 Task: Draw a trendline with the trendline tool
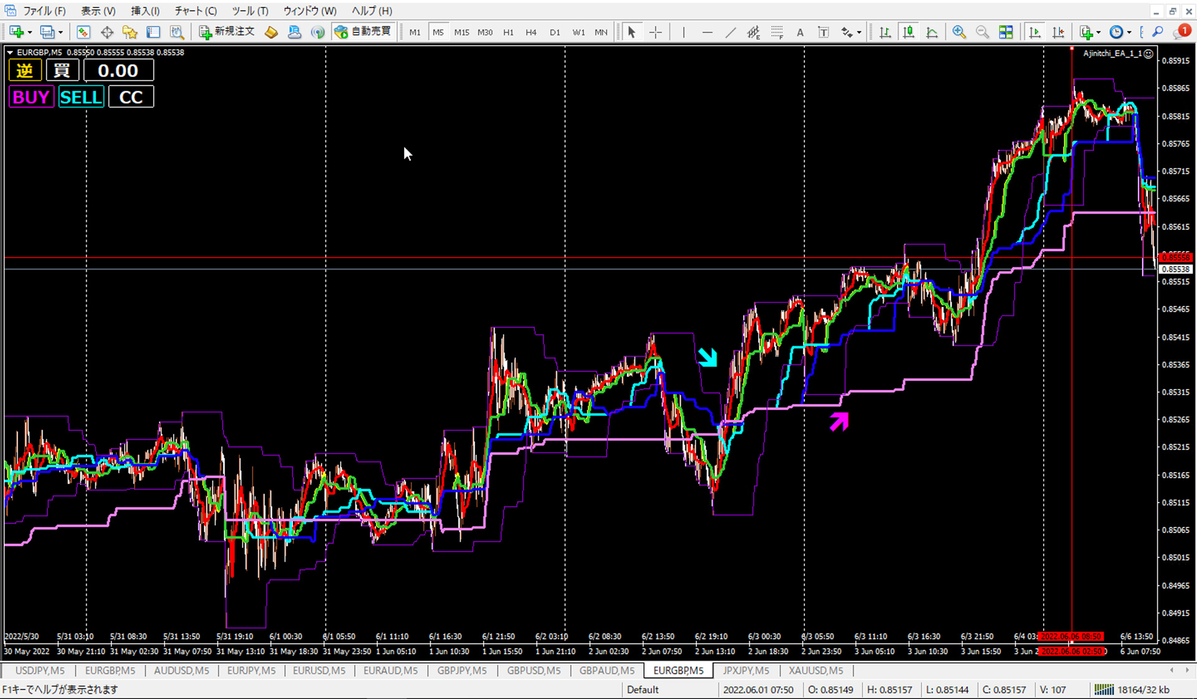pos(731,32)
